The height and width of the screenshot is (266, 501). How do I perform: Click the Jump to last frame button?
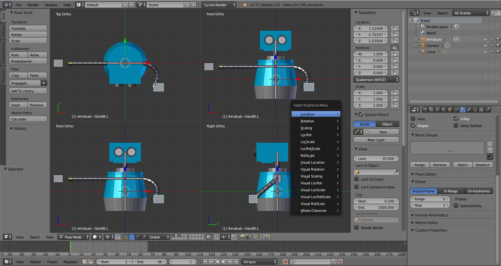click(x=236, y=262)
